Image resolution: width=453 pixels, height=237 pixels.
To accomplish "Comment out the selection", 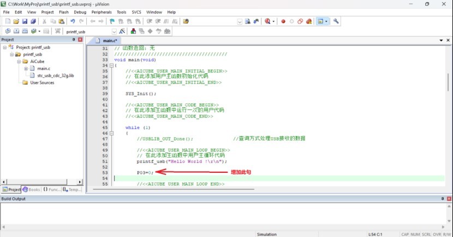I will (166, 21).
